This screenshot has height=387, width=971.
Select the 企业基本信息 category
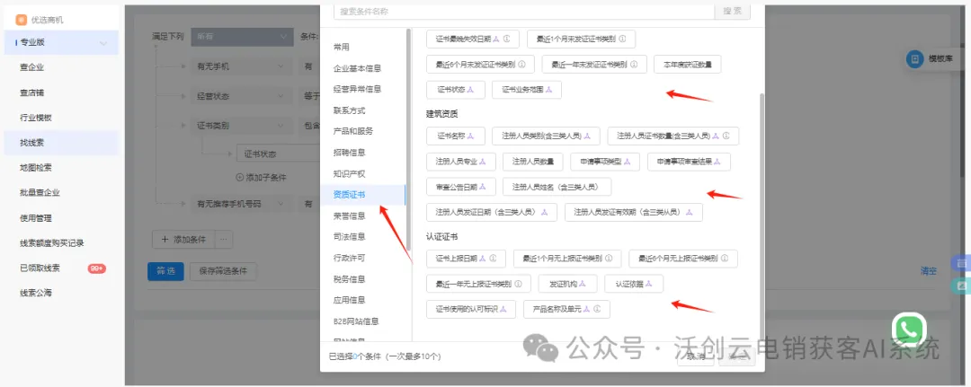357,68
